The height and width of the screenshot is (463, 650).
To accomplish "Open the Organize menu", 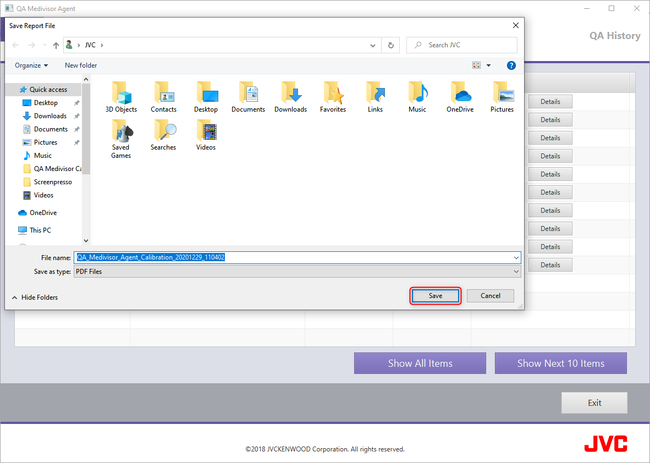I will coord(31,65).
